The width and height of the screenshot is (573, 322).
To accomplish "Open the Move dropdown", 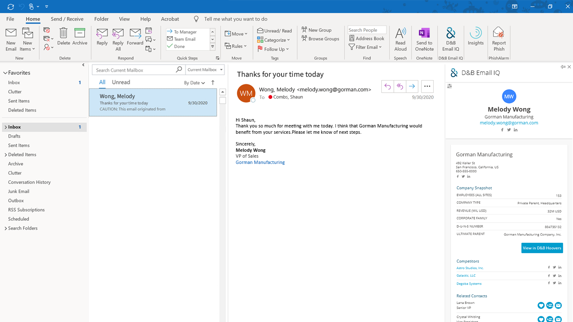I will 236,34.
